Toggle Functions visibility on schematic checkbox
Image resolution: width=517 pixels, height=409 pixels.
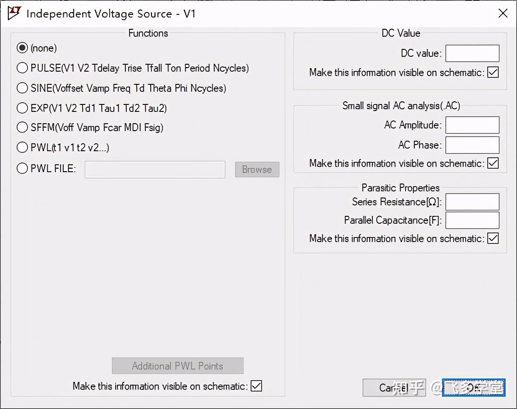tap(256, 386)
